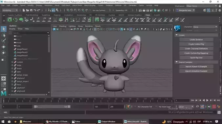Click the Outliner horizontal scrollbar
The height and width of the screenshot is (124, 222).
point(28,95)
